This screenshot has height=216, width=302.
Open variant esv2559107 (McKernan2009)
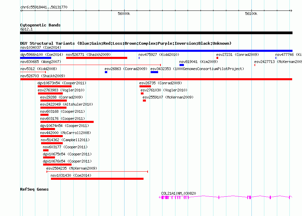[x=168, y=97]
